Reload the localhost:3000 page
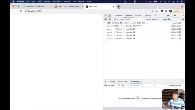Screen dimensions: 195x110 (21, 11)
